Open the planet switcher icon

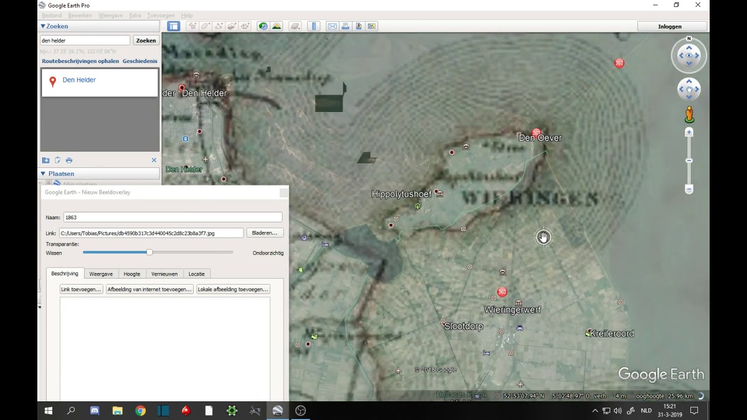point(295,26)
